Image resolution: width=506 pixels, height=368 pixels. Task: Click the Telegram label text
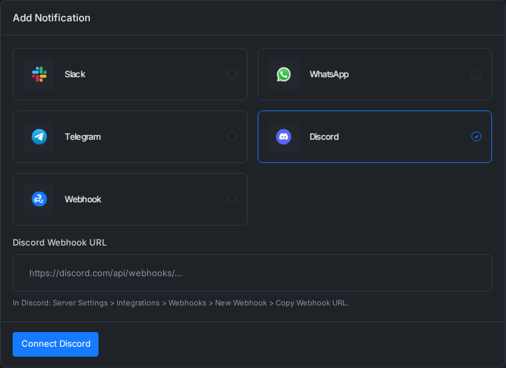83,137
